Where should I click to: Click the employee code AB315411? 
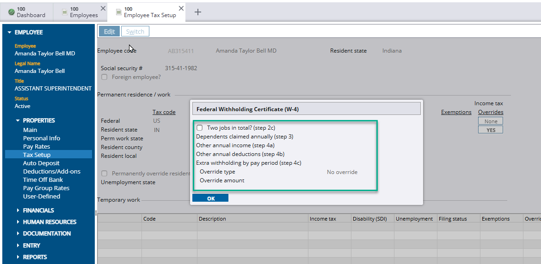coord(181,51)
